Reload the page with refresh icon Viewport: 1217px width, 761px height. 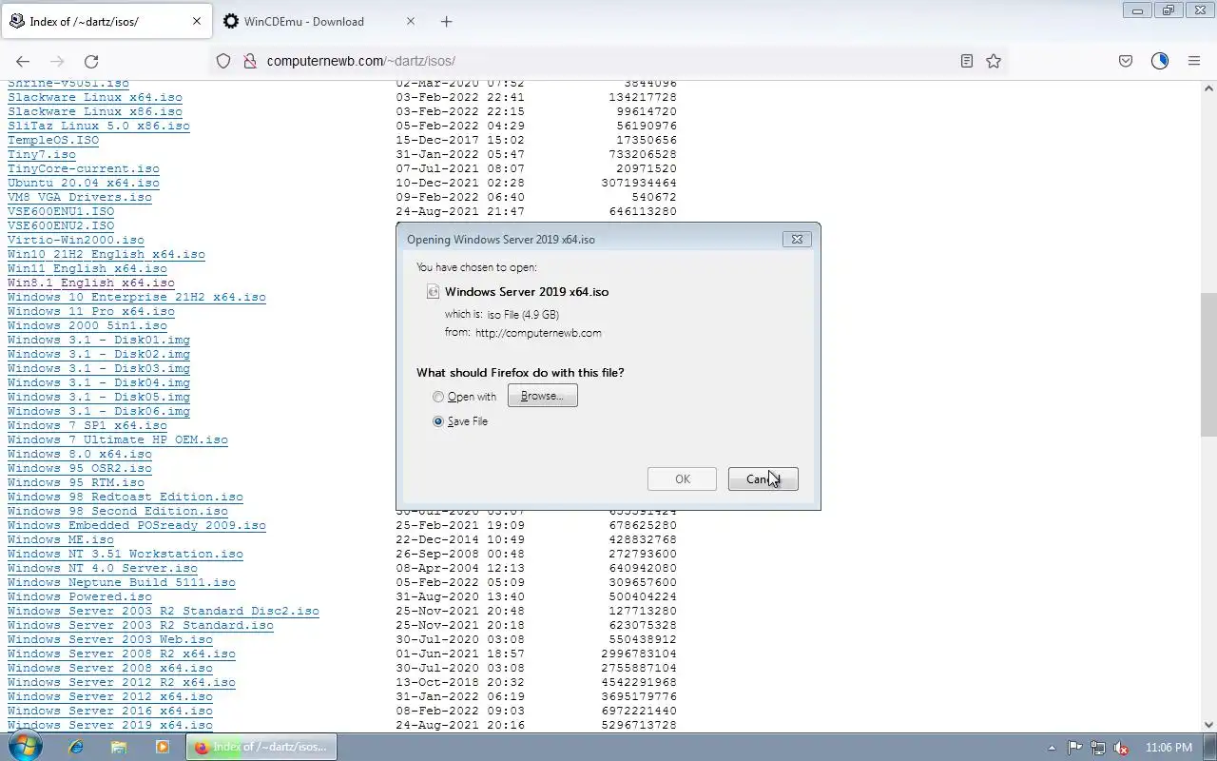tap(91, 61)
